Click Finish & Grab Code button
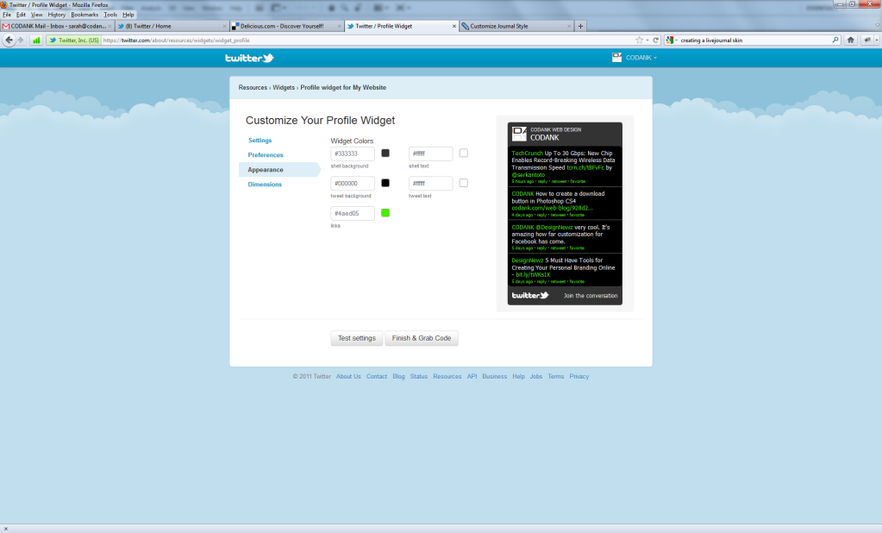882x533 pixels. 422,338
